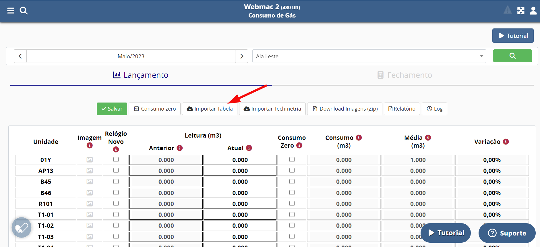Enable Consumo Zero for unit B45
This screenshot has height=247, width=540.
(x=292, y=182)
